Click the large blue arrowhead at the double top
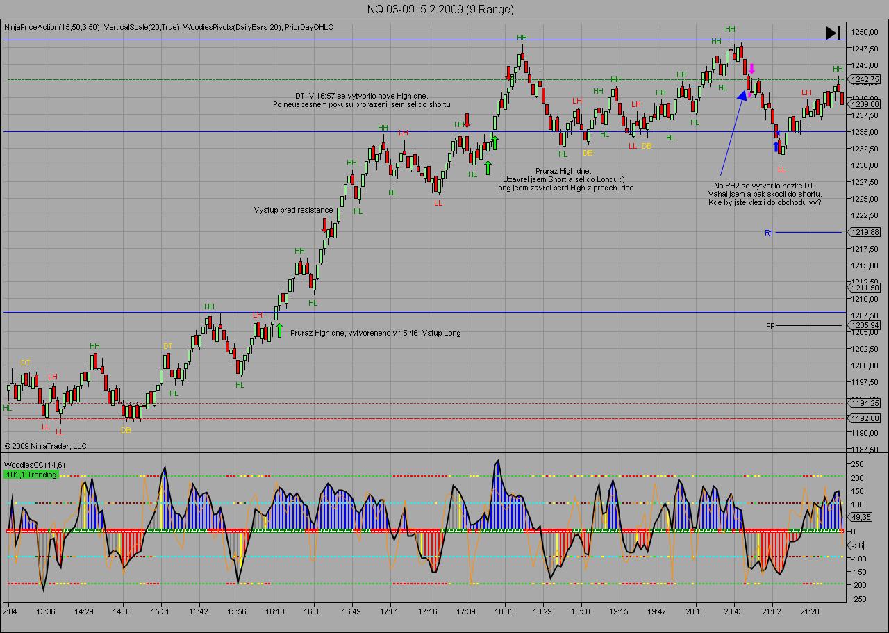 pos(742,95)
